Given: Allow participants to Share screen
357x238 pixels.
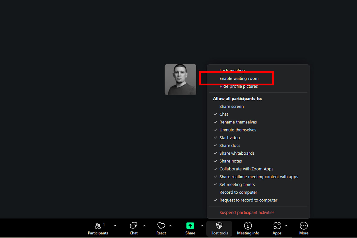Looking at the screenshot, I should (231, 107).
